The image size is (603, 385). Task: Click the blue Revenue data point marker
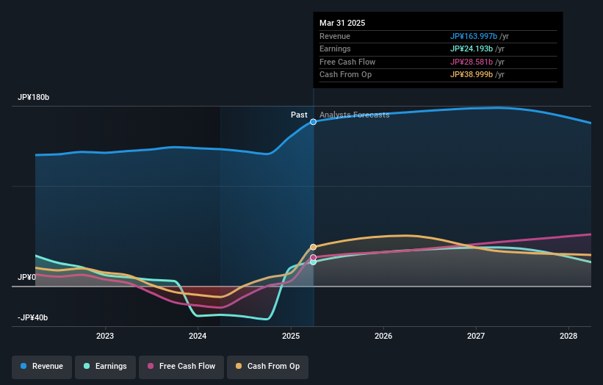(314, 122)
